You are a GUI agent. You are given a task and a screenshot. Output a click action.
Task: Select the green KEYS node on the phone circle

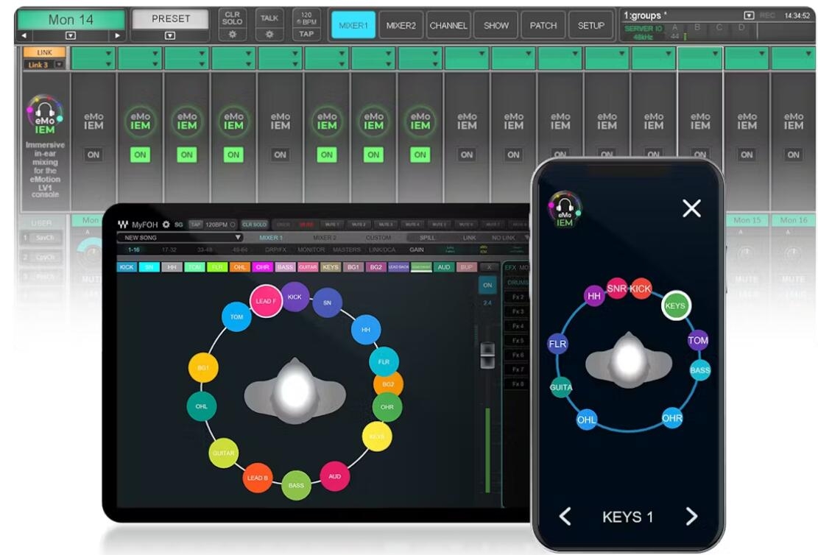click(x=676, y=305)
